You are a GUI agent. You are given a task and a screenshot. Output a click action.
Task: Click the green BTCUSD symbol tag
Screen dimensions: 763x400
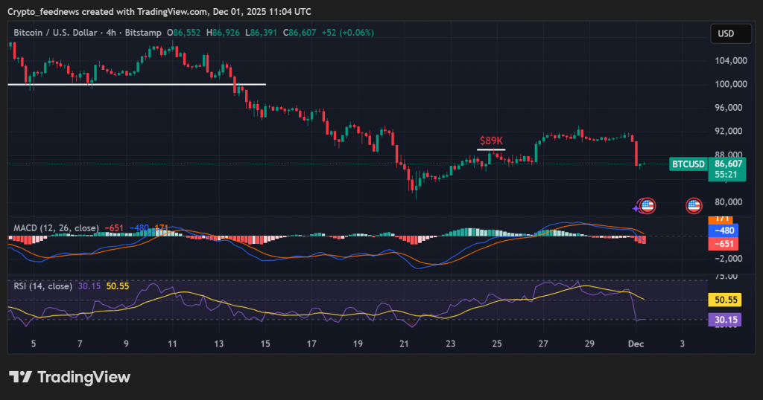coord(688,164)
